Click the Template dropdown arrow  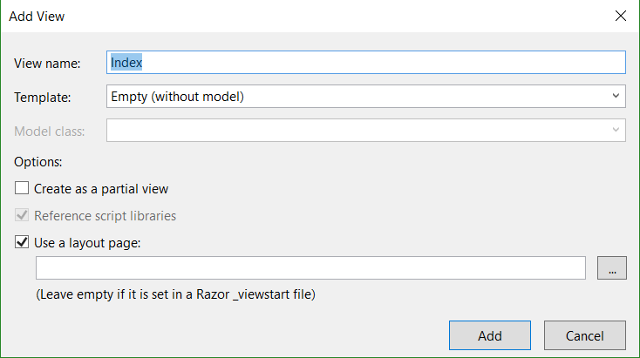click(616, 97)
